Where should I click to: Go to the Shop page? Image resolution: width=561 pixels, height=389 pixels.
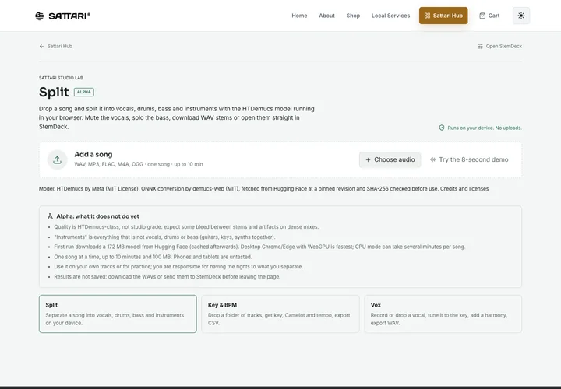pos(353,16)
